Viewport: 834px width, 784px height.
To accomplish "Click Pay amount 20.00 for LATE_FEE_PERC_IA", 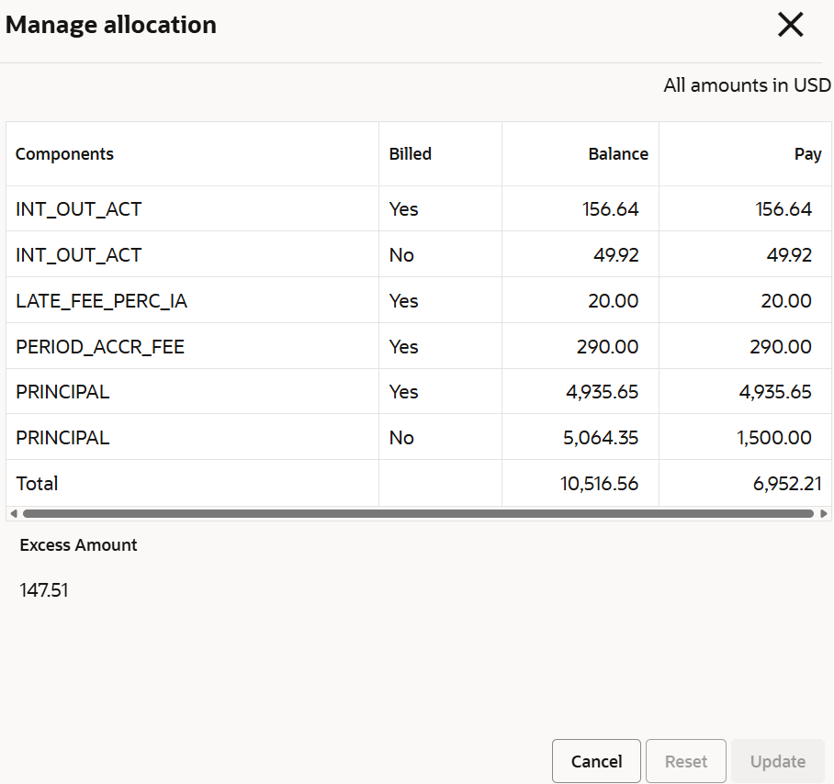I will tap(786, 301).
